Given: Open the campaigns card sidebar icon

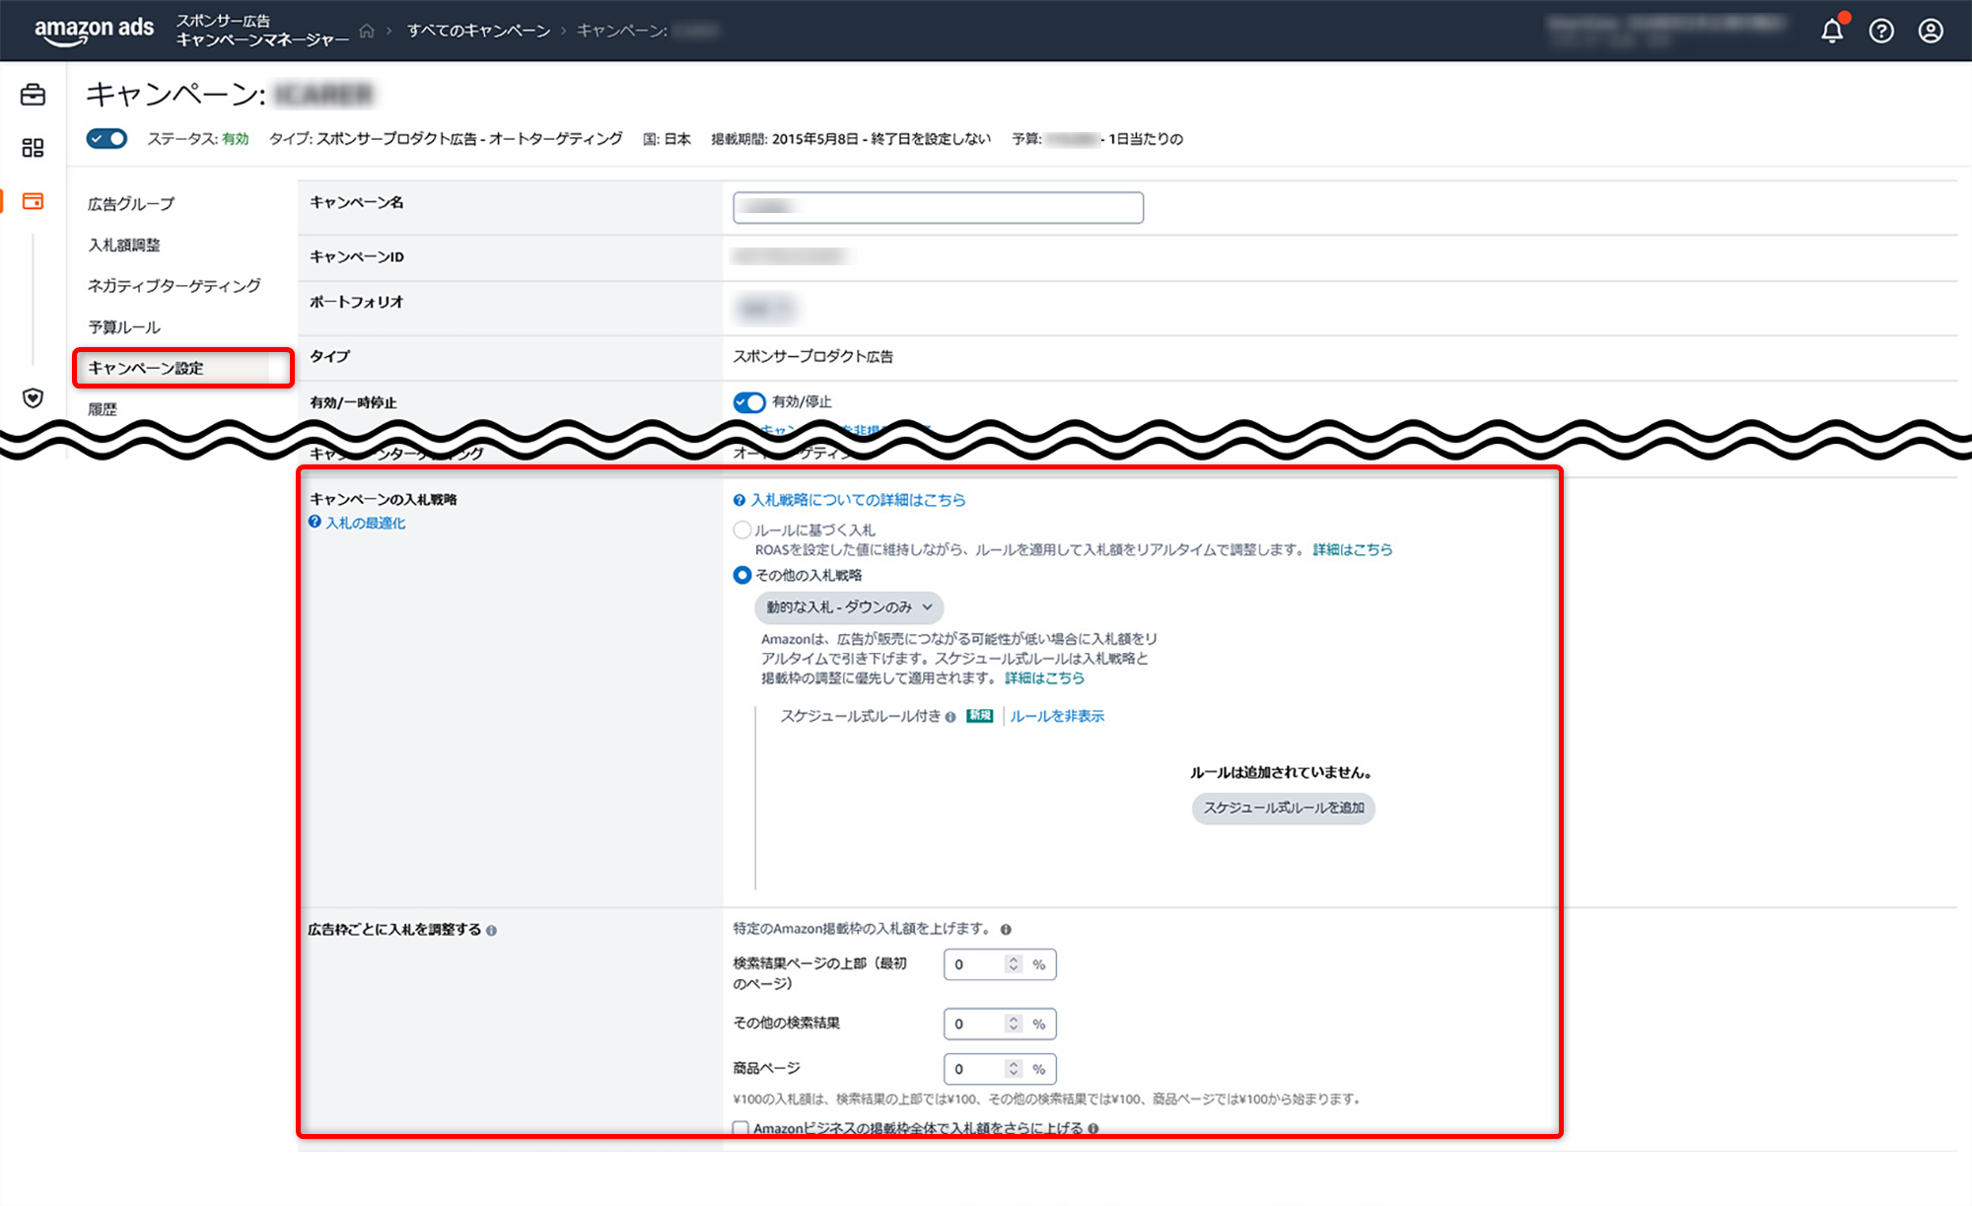Looking at the screenshot, I should point(33,201).
